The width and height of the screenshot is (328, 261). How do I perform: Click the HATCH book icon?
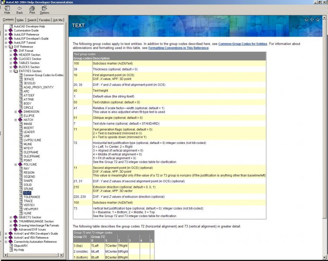coord(20,120)
